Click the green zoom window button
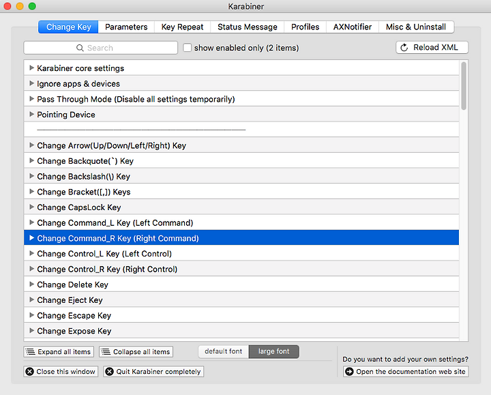The image size is (491, 395). [x=32, y=6]
